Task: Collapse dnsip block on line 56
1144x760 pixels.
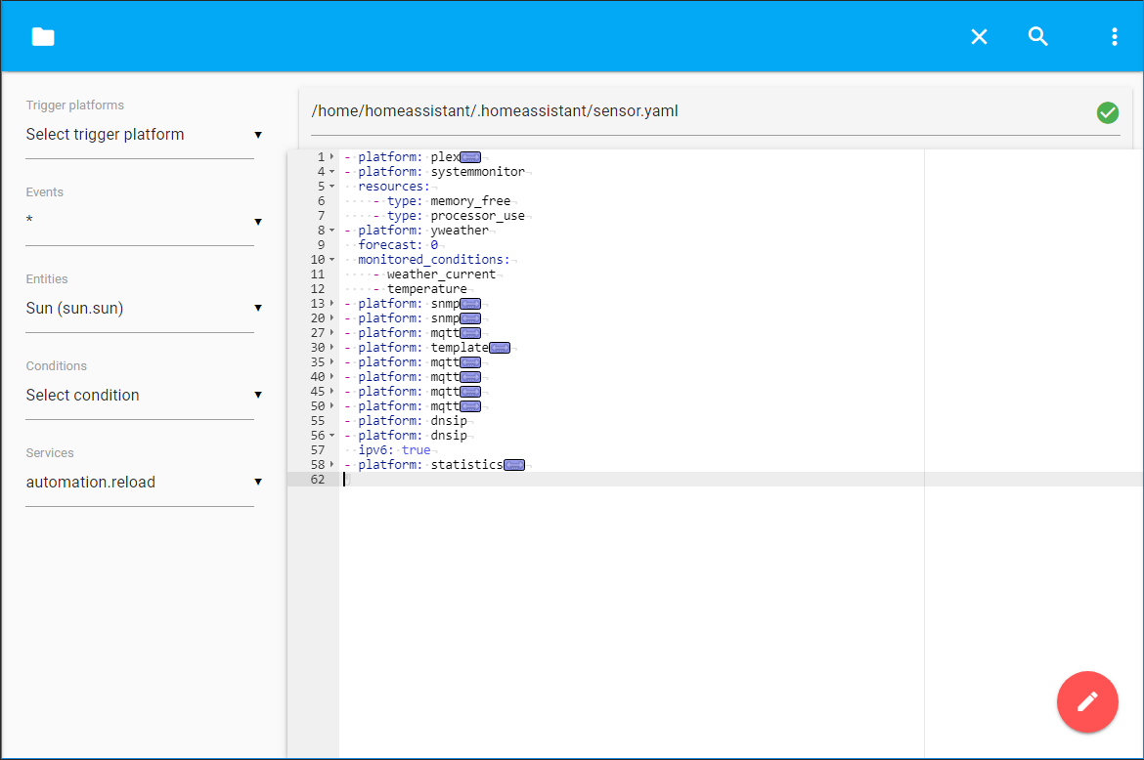Action: tap(332, 436)
